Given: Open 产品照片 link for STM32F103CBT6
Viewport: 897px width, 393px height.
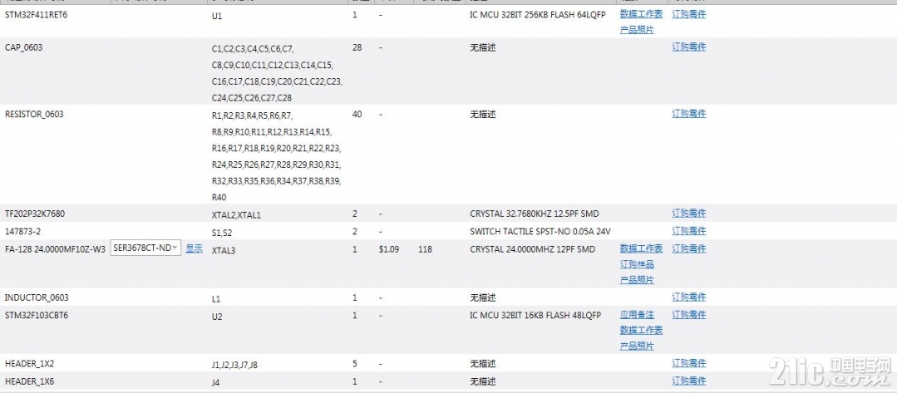Looking at the screenshot, I should coord(637,346).
